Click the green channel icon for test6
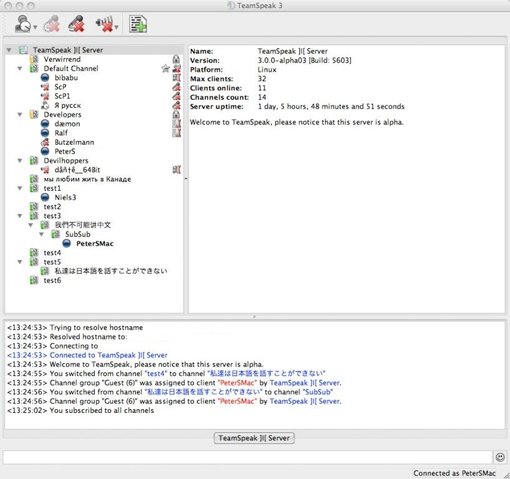510x479 pixels. pyautogui.click(x=34, y=281)
